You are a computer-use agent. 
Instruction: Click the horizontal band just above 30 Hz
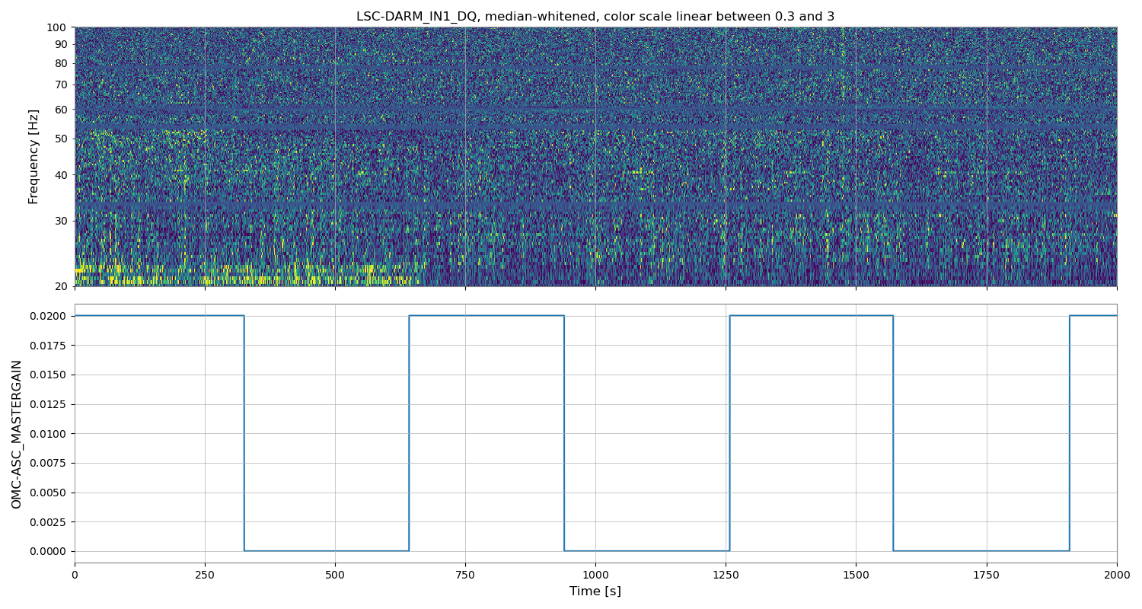[x=595, y=206]
